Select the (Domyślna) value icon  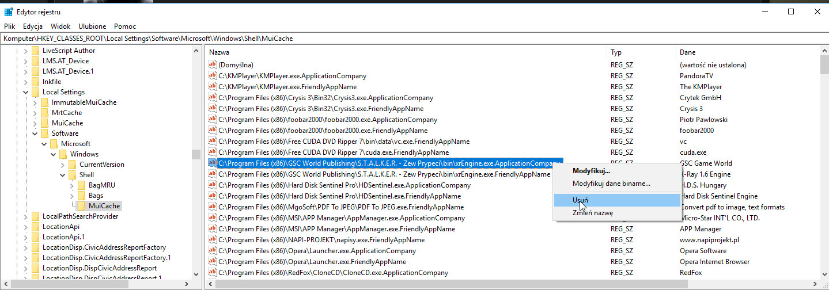212,65
